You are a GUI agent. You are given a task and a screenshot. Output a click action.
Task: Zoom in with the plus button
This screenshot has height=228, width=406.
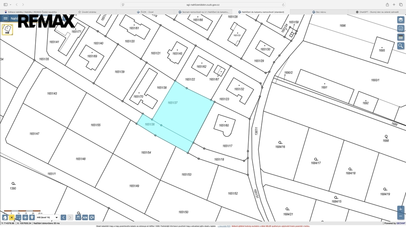click(400, 209)
